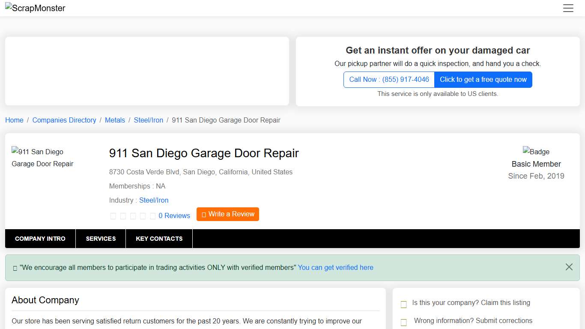Screen dimensions: 585x329
Task: Open the Steel/Iron industry link
Action: click(x=154, y=200)
